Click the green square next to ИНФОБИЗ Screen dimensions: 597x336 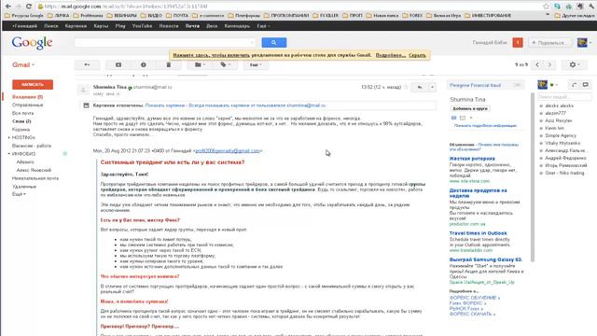point(64,154)
